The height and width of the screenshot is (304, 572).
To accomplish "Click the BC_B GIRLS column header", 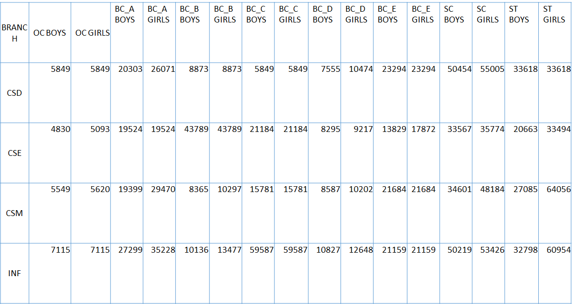I will coord(226,33).
